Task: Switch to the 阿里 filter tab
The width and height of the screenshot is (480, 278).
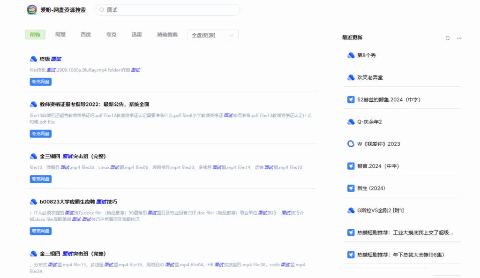Action: tap(60, 35)
